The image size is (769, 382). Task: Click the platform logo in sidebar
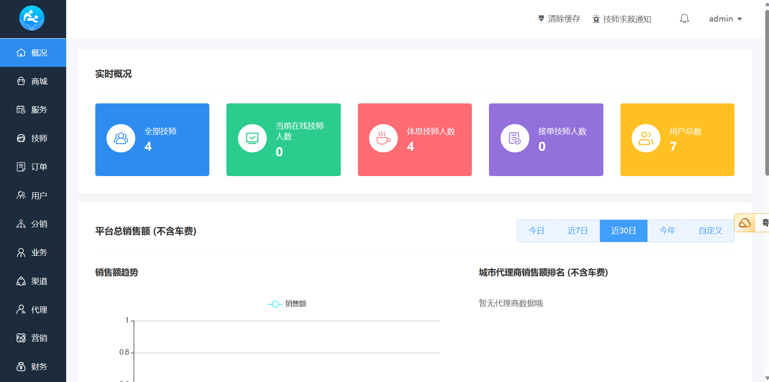click(32, 18)
